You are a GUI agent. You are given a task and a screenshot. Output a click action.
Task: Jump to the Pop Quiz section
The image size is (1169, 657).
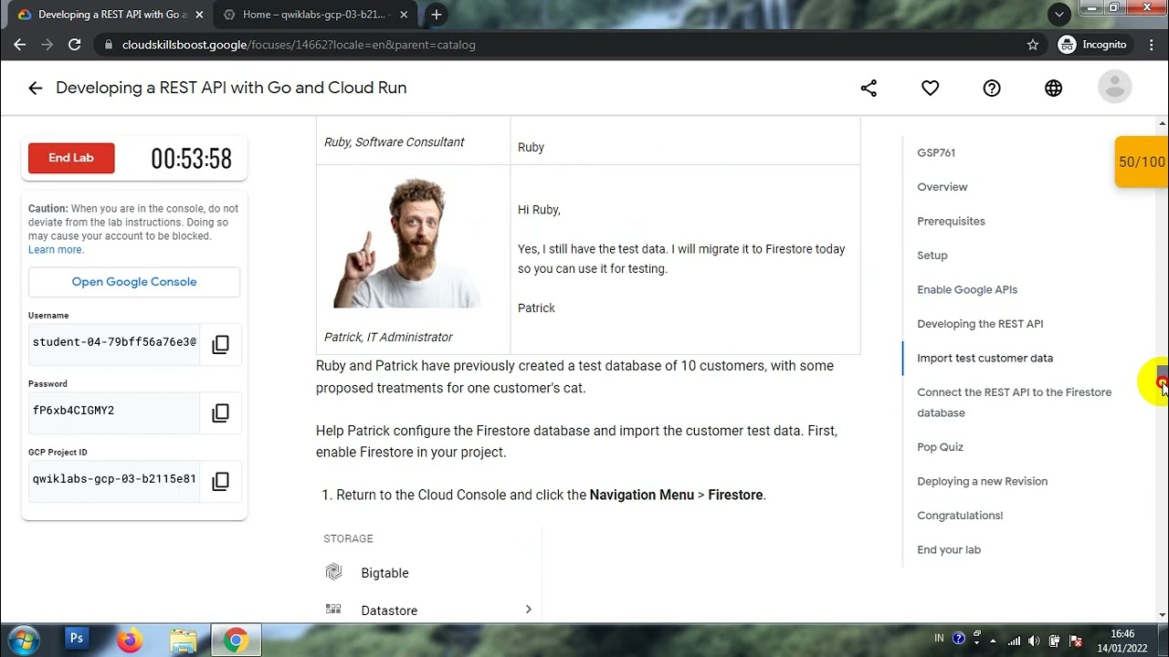pos(940,447)
